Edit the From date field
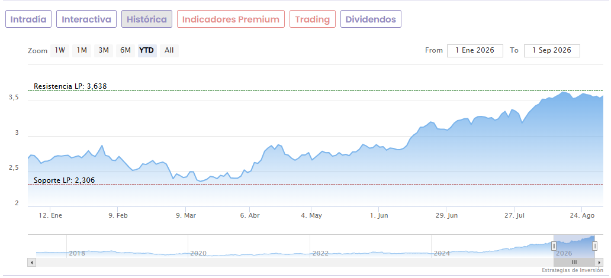 [475, 51]
